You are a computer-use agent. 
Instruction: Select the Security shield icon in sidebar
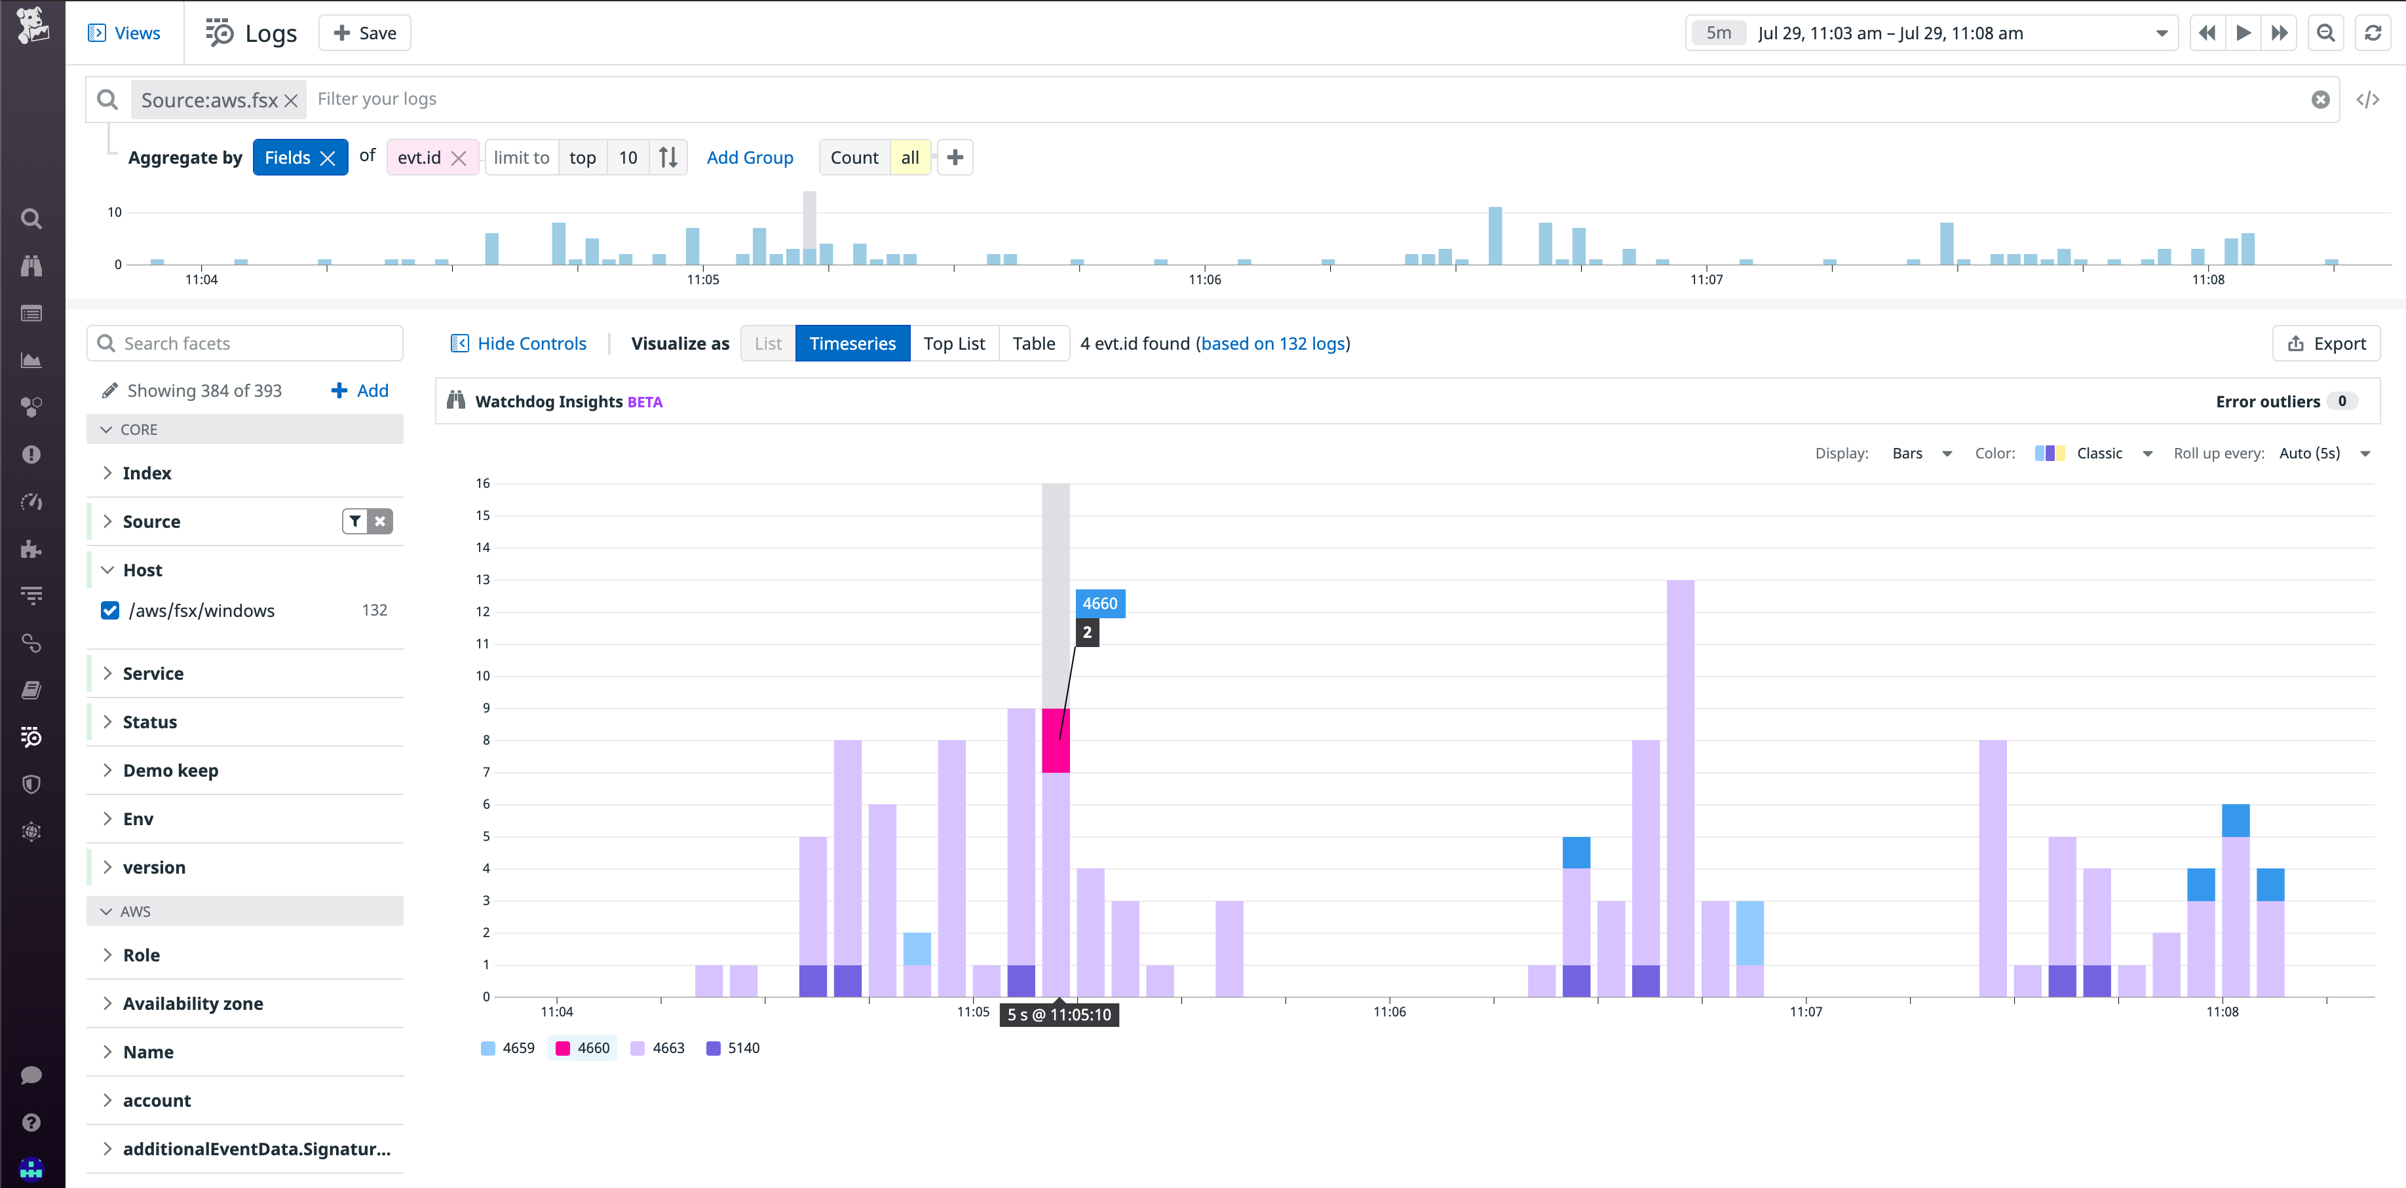point(31,784)
